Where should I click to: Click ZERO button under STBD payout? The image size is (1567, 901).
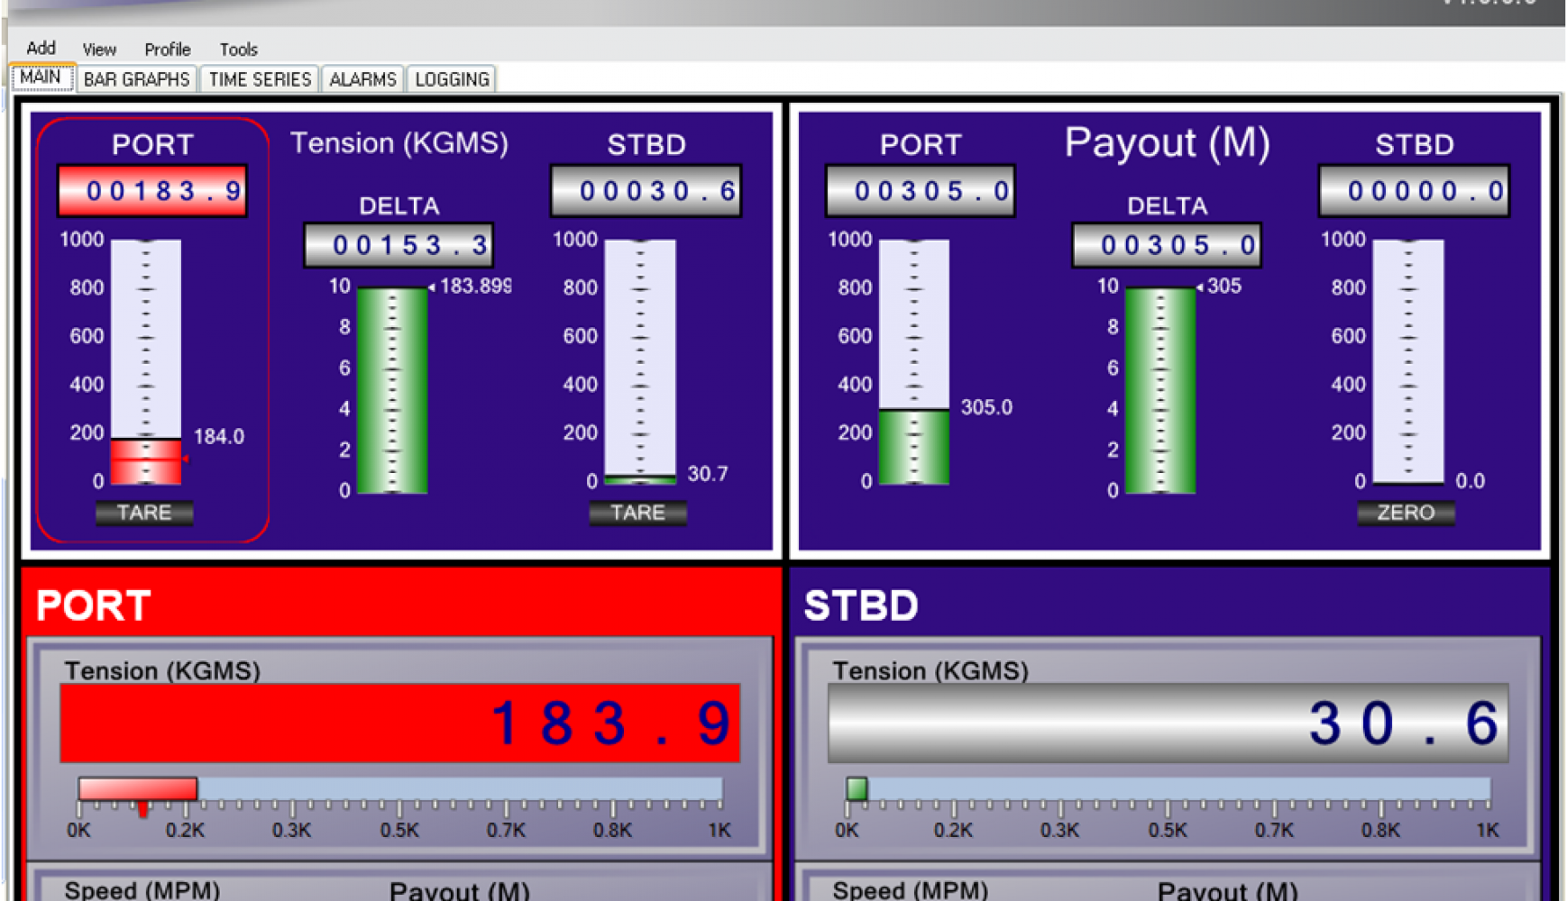1406,513
